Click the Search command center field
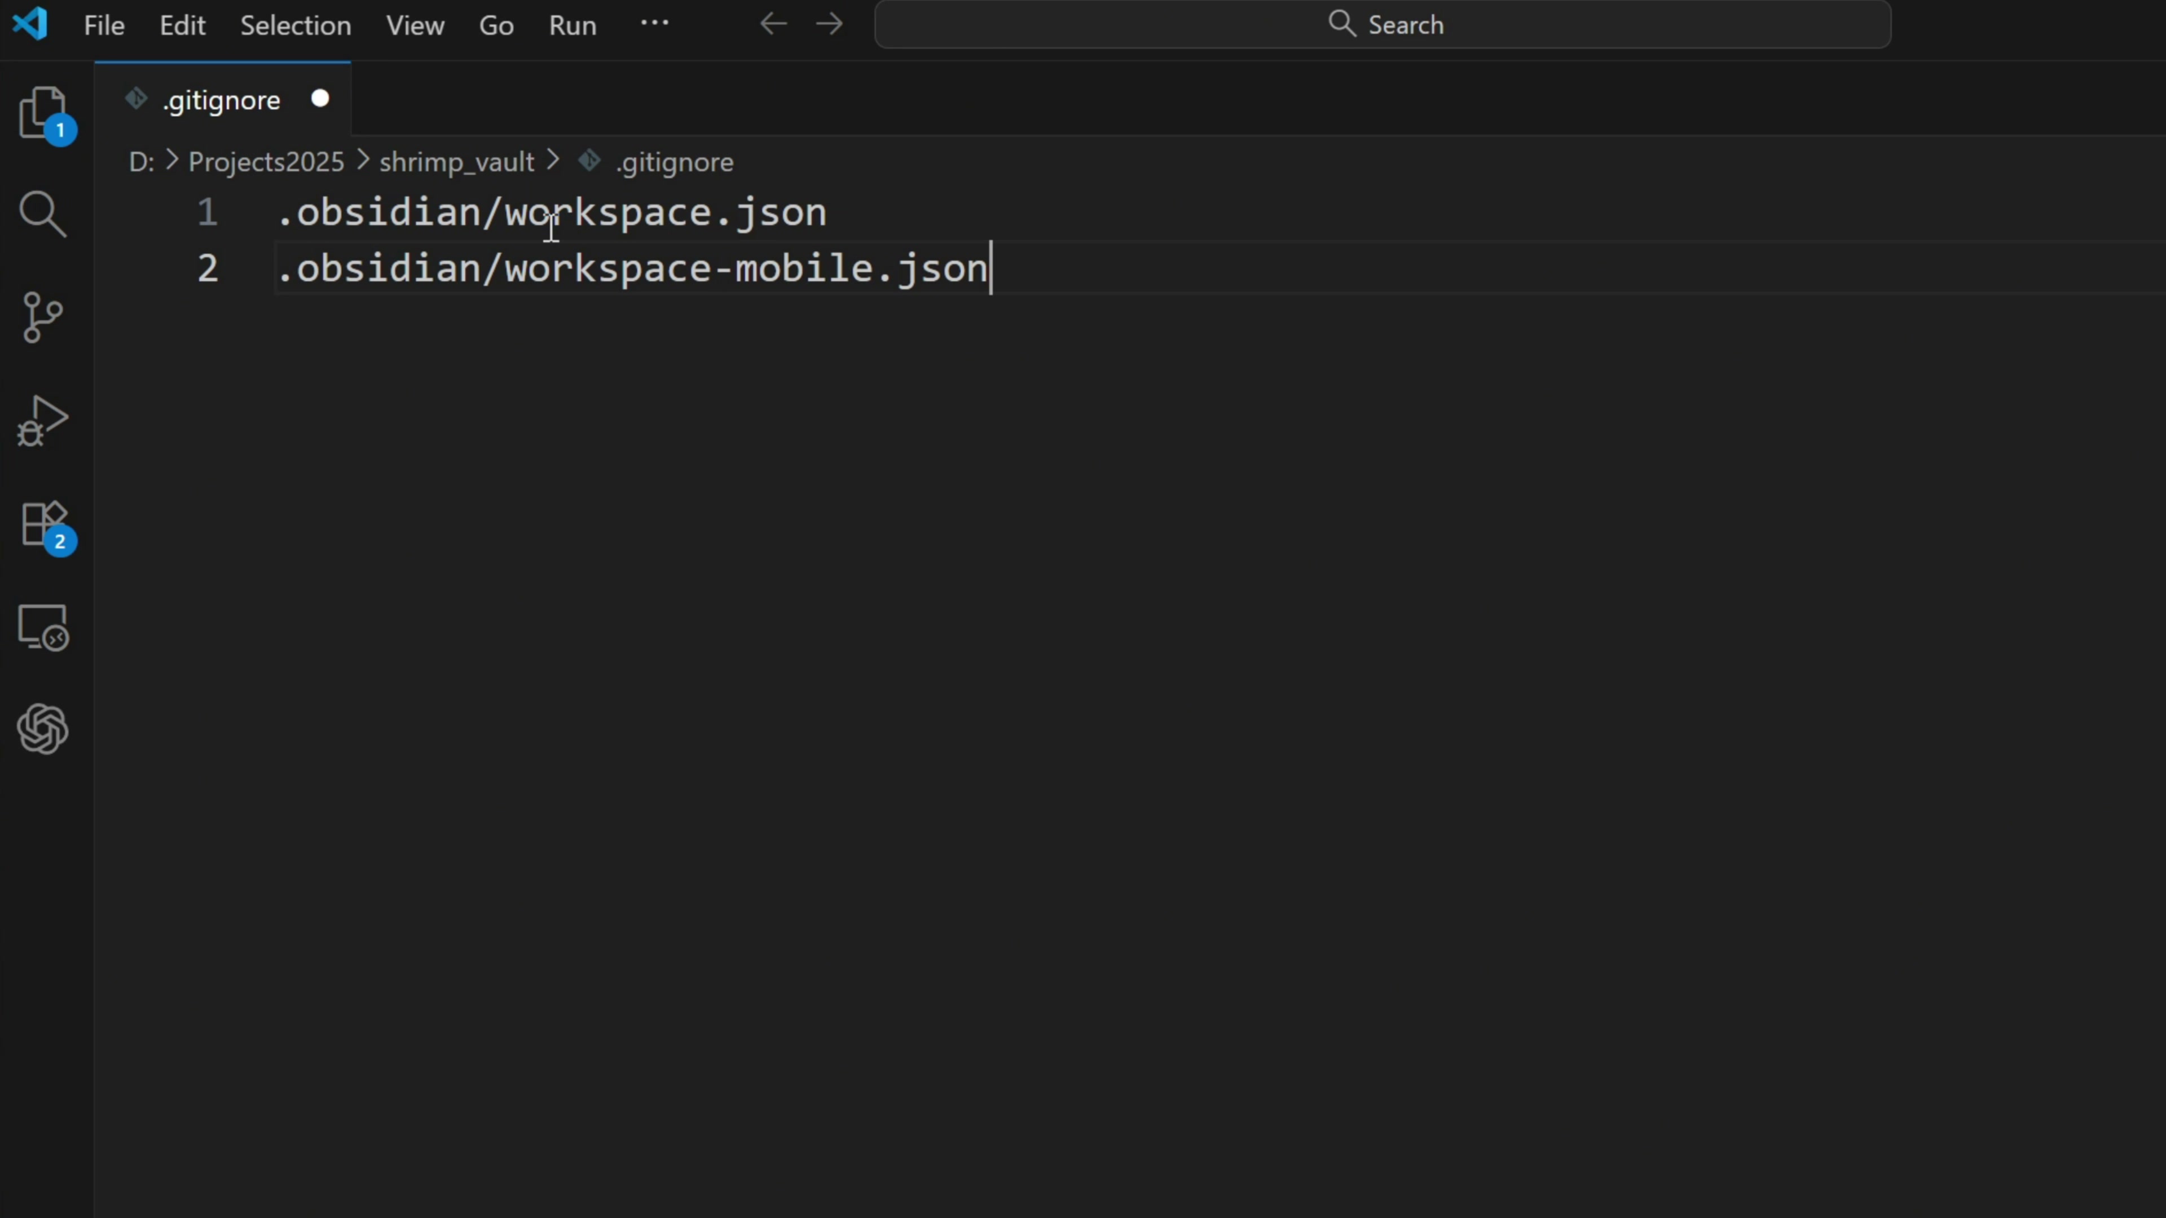2166x1218 pixels. tap(1383, 24)
